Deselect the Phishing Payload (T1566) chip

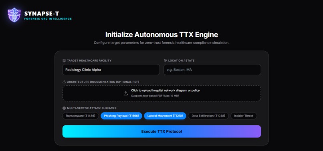point(121,116)
